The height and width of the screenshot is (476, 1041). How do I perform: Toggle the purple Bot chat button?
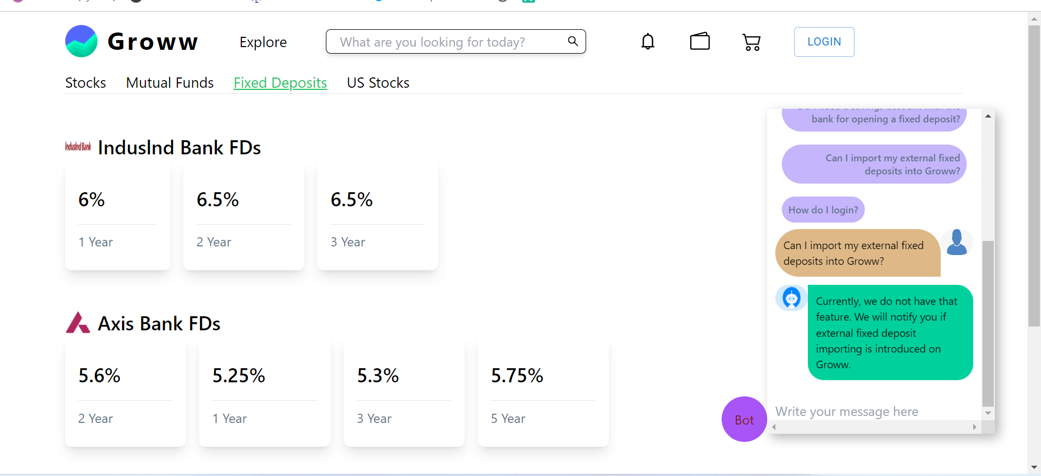(744, 419)
